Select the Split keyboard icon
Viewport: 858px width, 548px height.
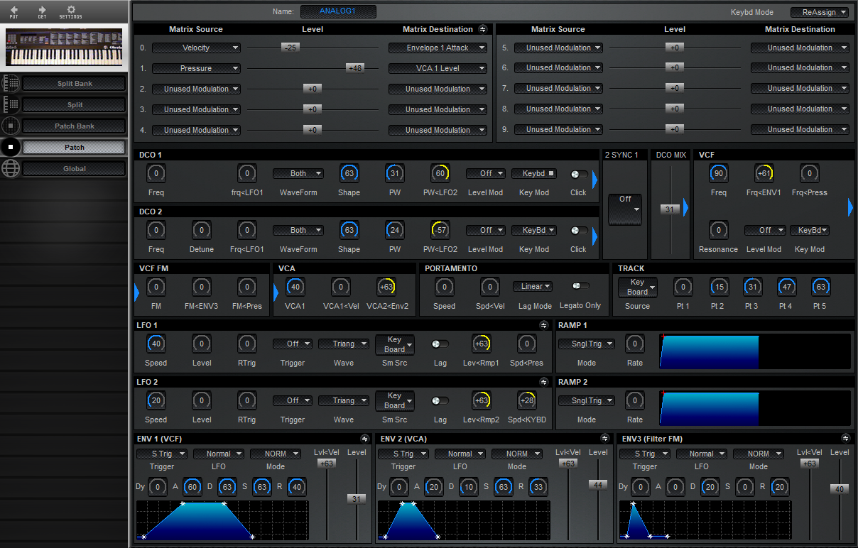(12, 104)
